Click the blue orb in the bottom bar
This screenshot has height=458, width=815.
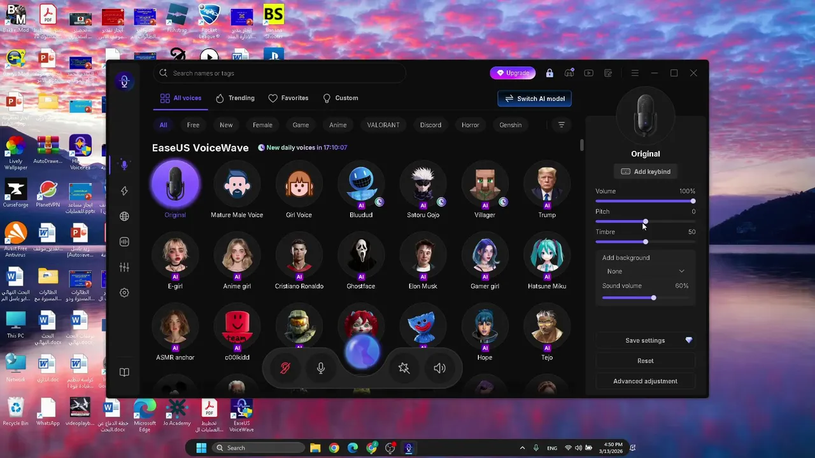point(362,351)
